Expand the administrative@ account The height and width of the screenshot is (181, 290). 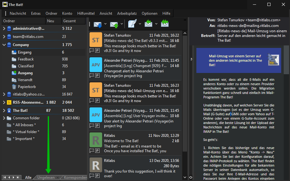pyautogui.click(x=4, y=28)
